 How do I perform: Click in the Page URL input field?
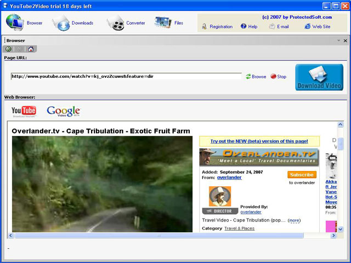click(x=126, y=76)
